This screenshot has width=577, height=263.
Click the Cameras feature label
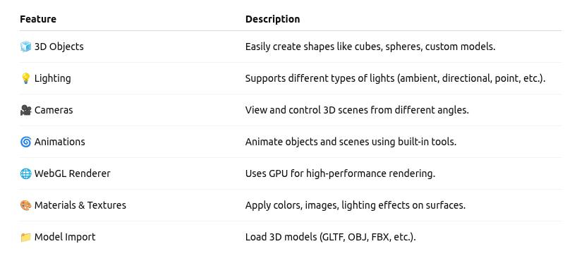tap(54, 110)
